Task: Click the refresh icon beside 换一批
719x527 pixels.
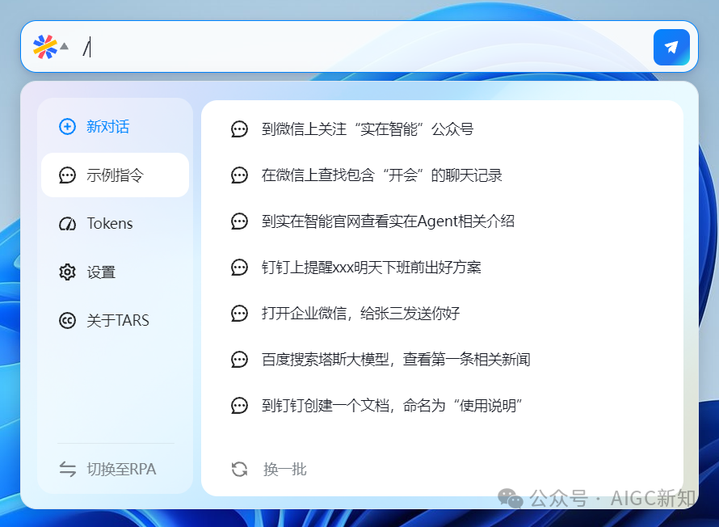Action: [239, 470]
